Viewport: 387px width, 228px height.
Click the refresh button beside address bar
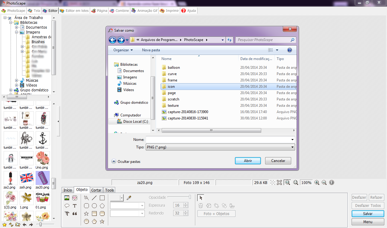coord(229,40)
